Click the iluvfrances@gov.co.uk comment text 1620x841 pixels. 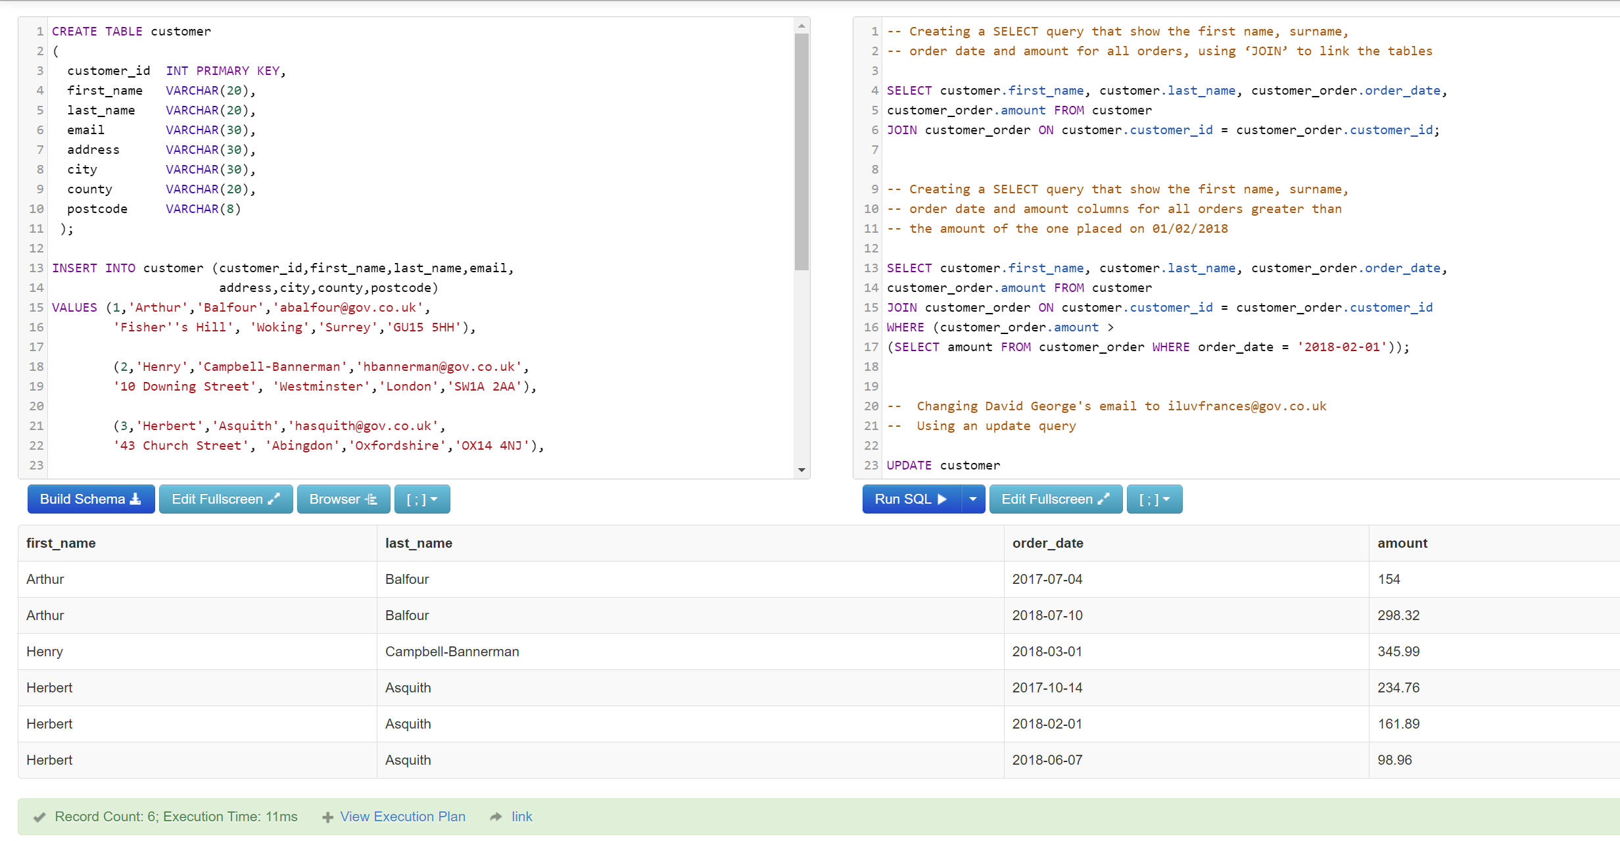click(x=1247, y=406)
